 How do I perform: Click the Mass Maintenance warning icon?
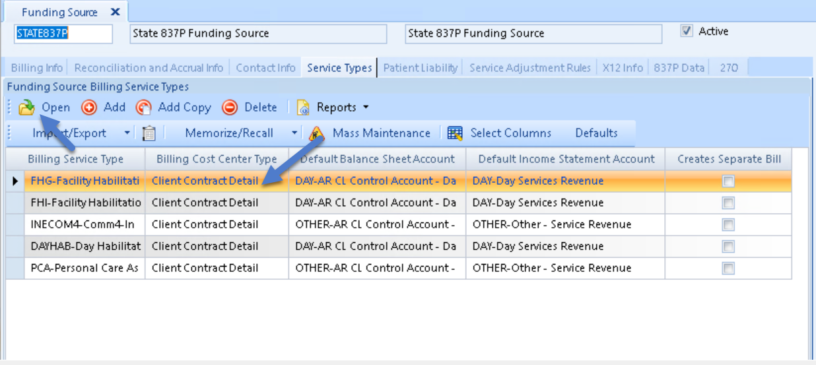317,133
